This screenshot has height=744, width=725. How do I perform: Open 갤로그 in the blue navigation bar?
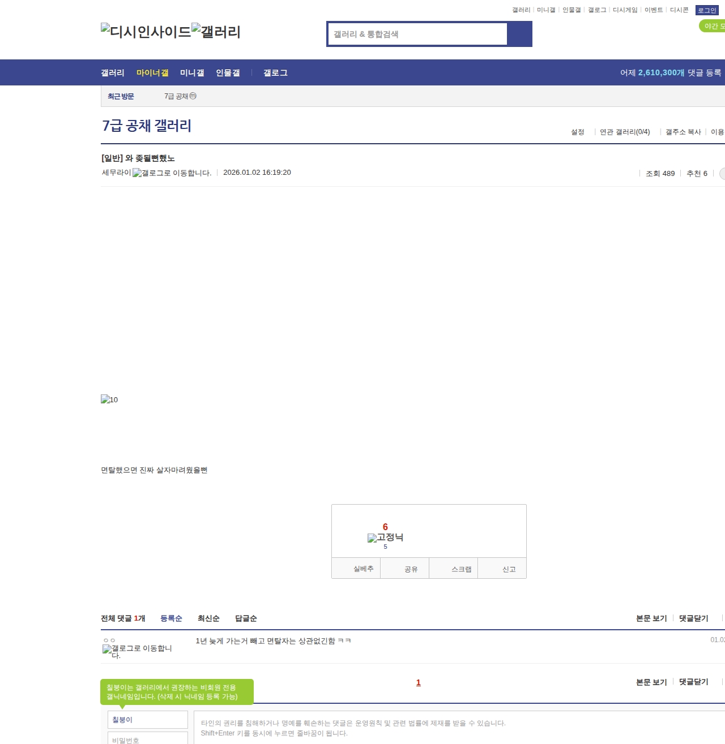tap(275, 73)
